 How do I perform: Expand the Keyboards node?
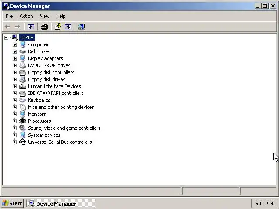(x=14, y=100)
